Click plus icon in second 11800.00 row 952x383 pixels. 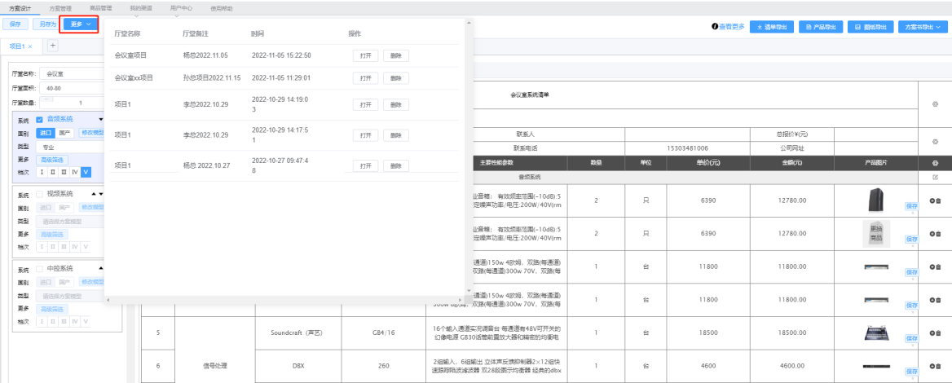pos(932,300)
